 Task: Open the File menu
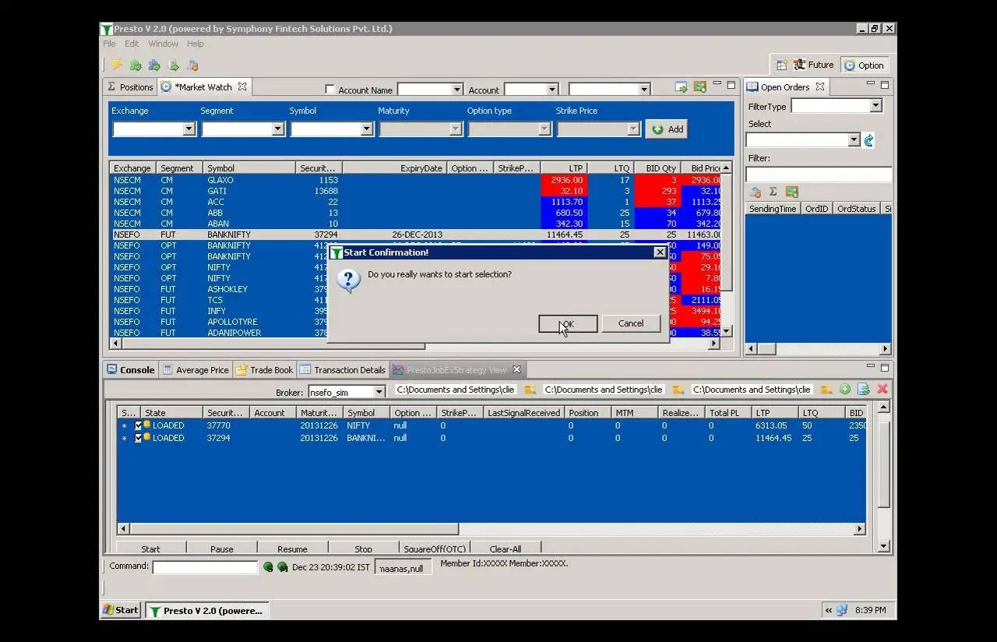pos(109,44)
